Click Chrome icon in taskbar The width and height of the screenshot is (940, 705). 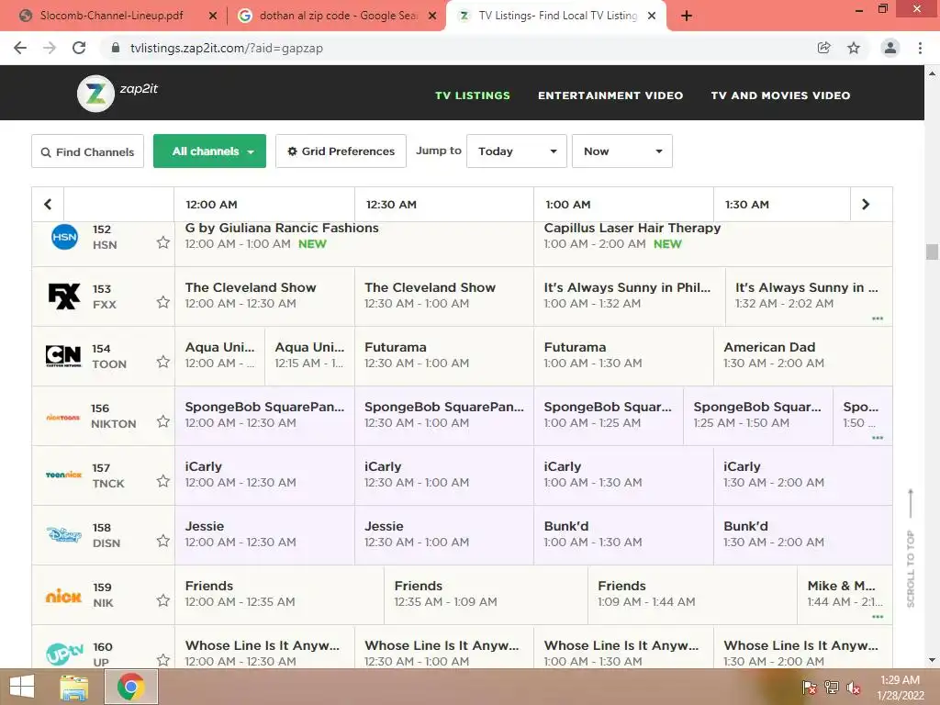point(130,687)
